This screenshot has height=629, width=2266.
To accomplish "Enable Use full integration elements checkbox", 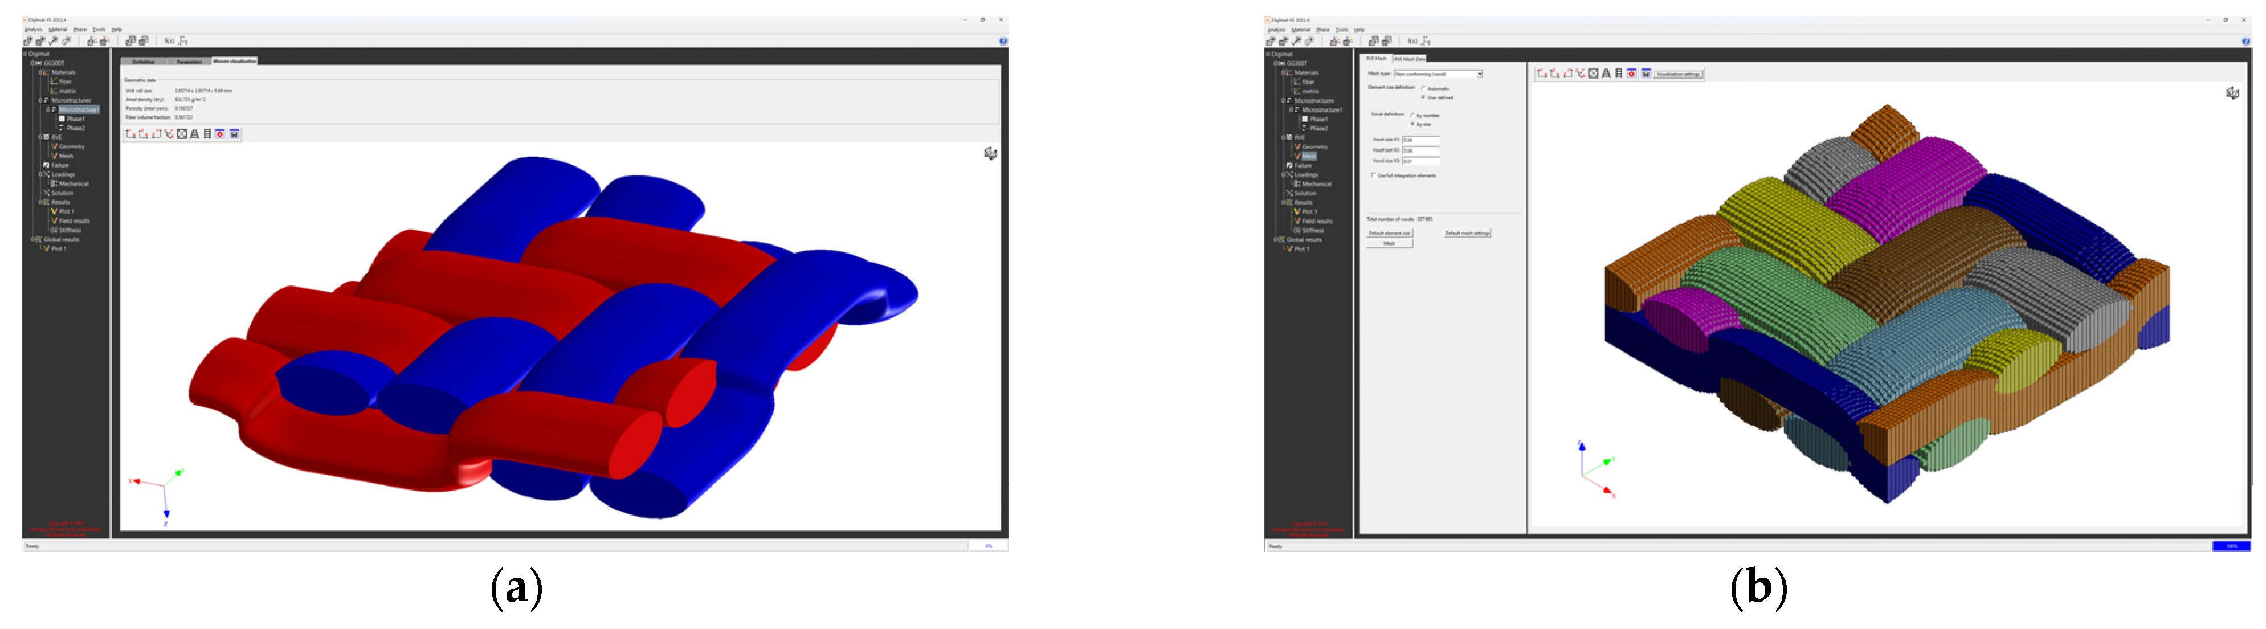I will pyautogui.click(x=1373, y=175).
